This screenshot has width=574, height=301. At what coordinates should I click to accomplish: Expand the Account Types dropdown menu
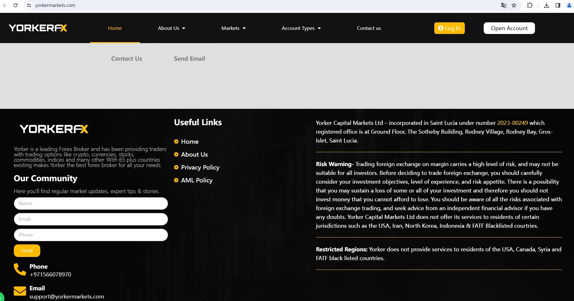[x=301, y=28]
